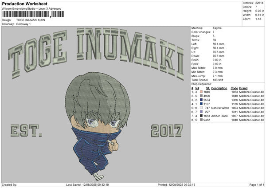Click the Max Stitch value 7.0 mm

tap(218, 68)
